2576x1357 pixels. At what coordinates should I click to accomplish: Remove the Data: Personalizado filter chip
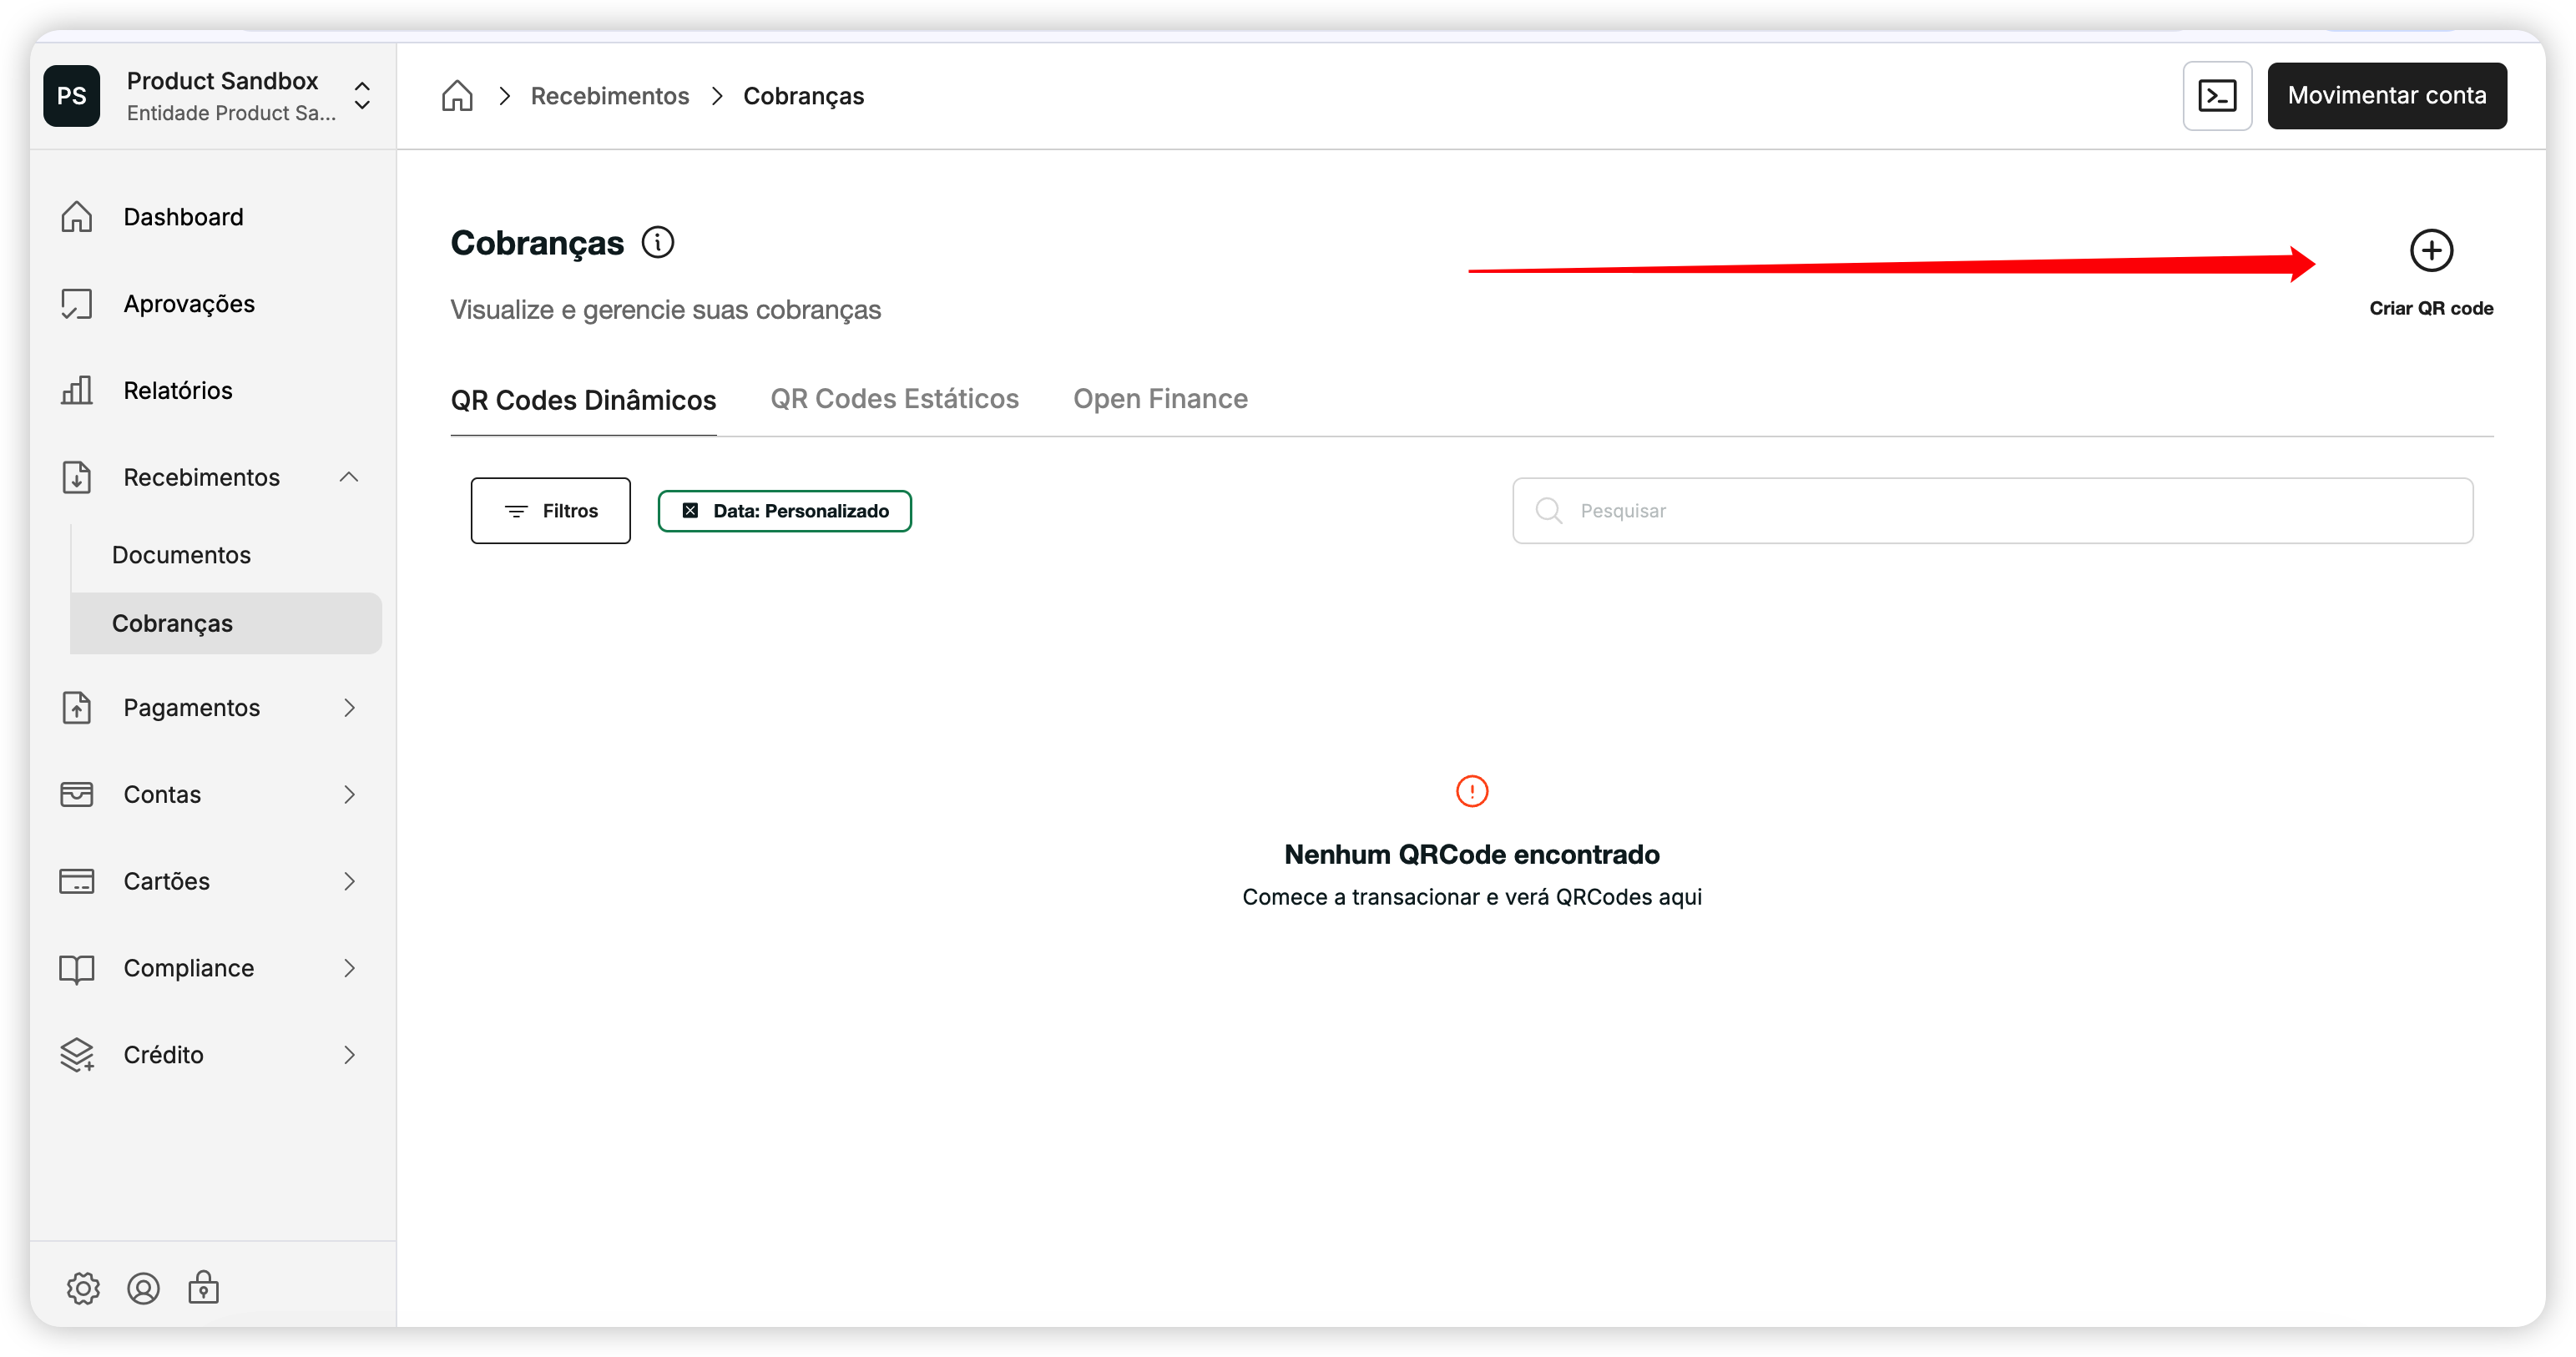(x=690, y=511)
